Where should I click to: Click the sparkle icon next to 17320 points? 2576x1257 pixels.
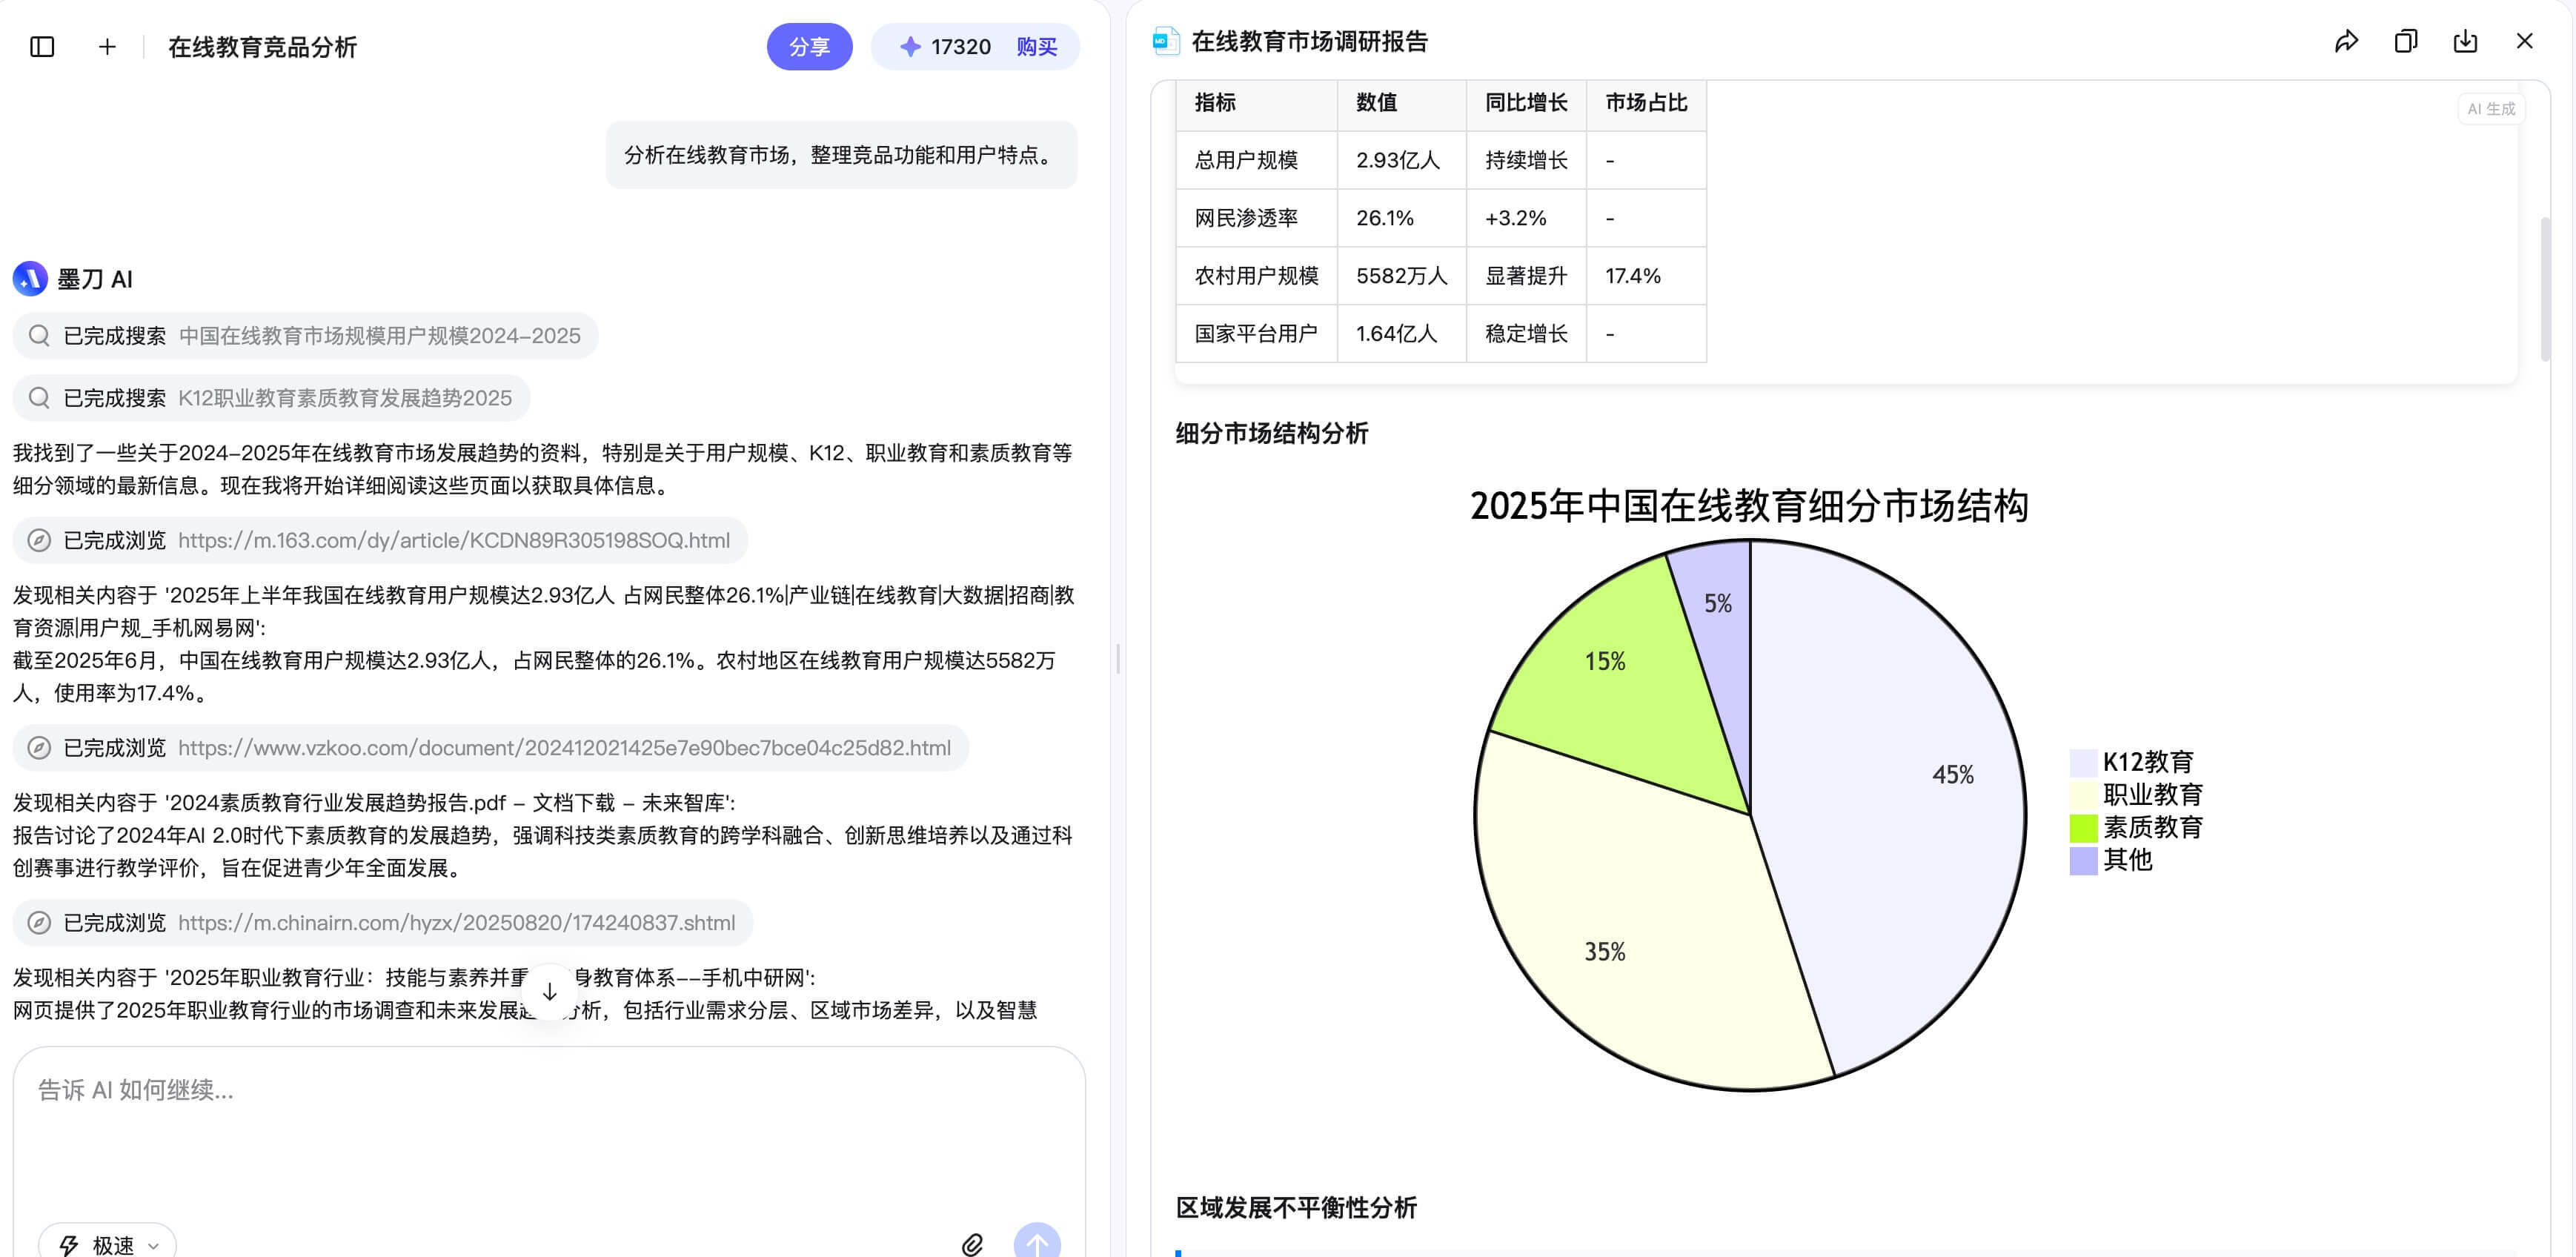911,46
